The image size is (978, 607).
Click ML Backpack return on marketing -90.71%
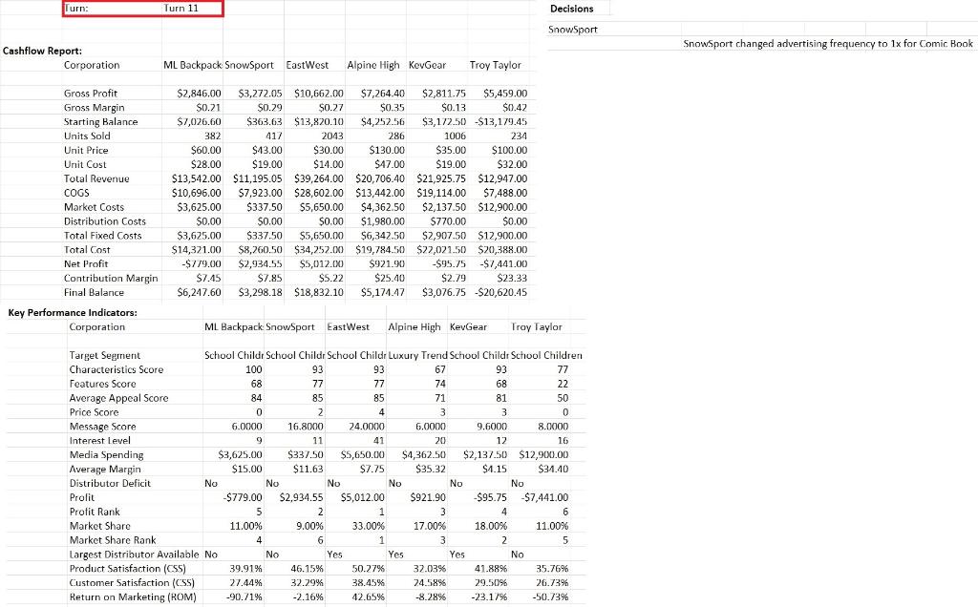tap(244, 597)
